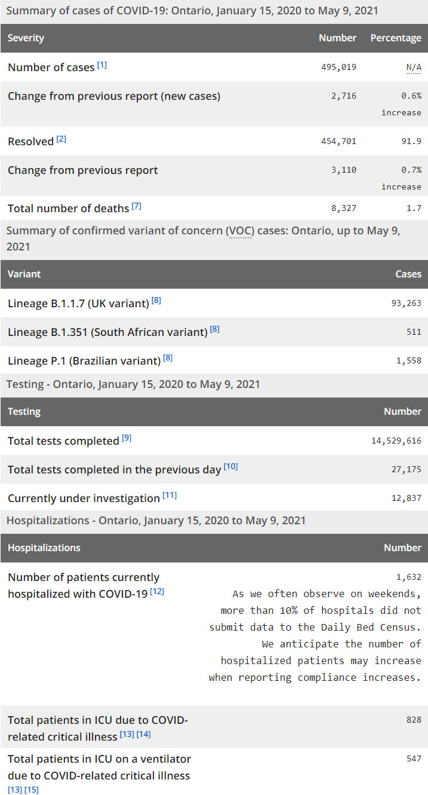Screen dimensions: 428x795
Task: Click footnote 7 beside Total number of deaths
Action: (x=137, y=206)
